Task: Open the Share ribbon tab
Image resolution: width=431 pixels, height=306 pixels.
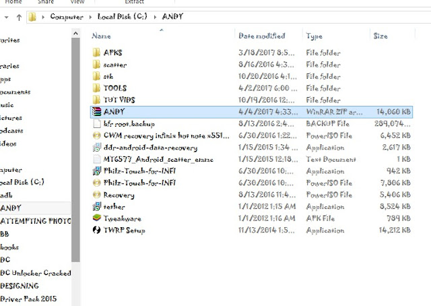Action: click(x=46, y=1)
